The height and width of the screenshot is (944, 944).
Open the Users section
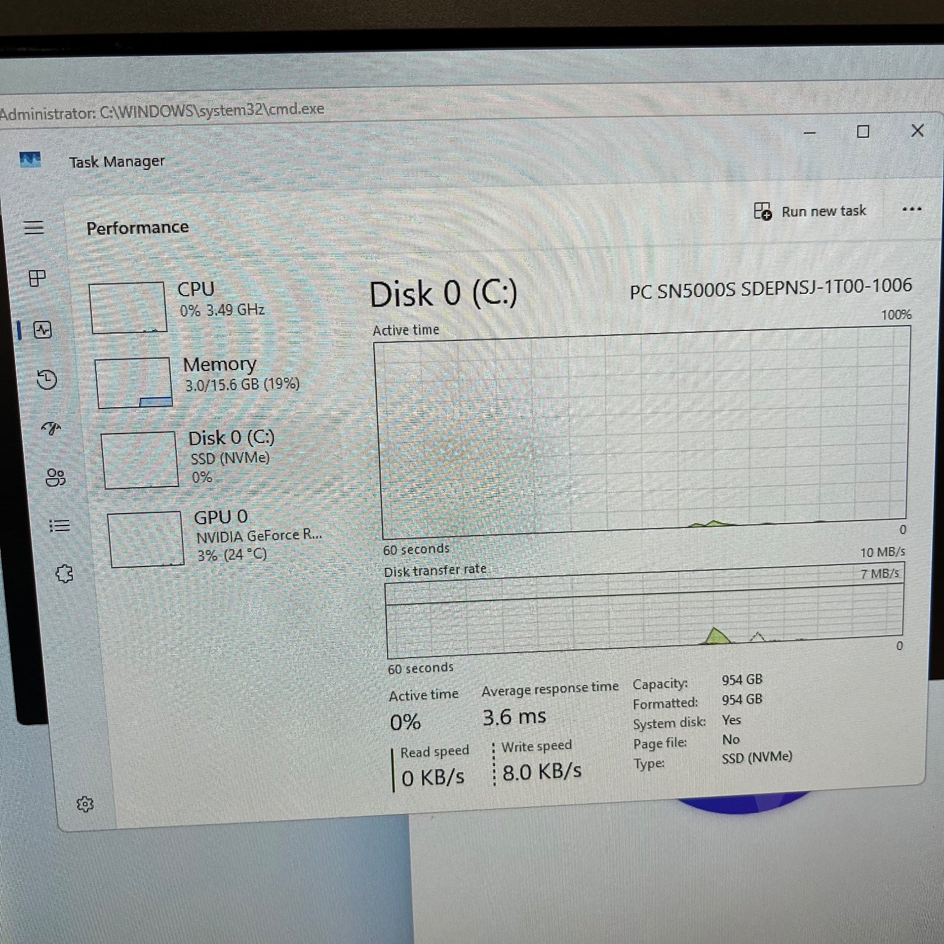click(x=55, y=477)
